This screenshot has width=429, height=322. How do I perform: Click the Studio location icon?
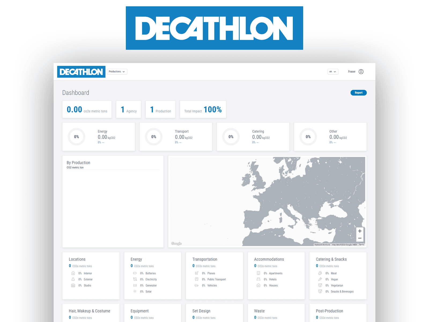point(73,286)
